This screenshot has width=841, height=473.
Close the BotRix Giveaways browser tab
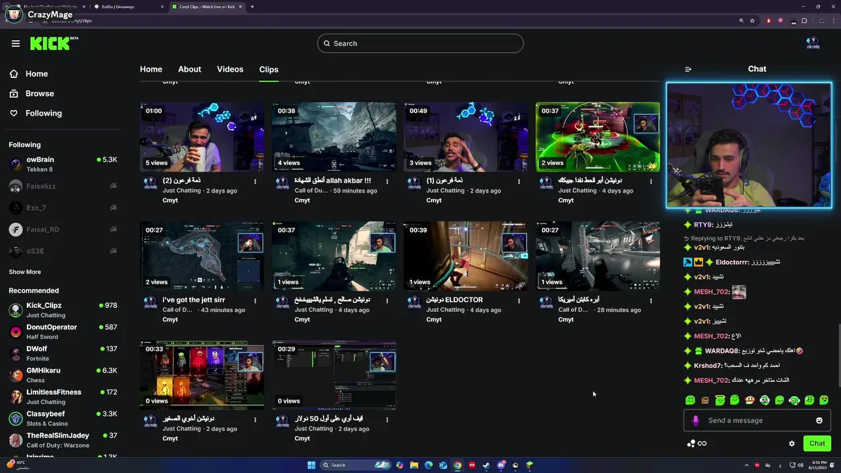tap(162, 7)
